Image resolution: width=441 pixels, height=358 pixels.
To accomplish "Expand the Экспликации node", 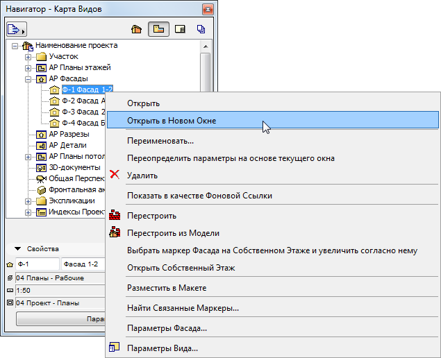I will tap(28, 201).
